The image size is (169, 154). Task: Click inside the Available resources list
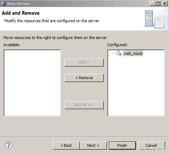32,83
